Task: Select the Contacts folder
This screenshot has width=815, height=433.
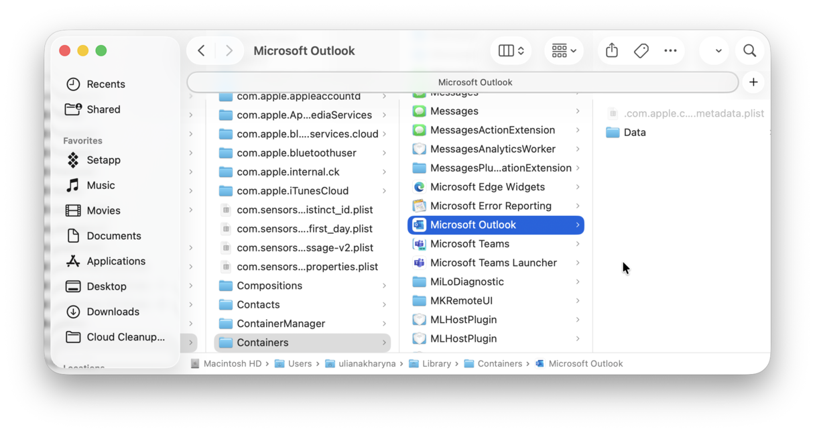Action: coord(303,304)
